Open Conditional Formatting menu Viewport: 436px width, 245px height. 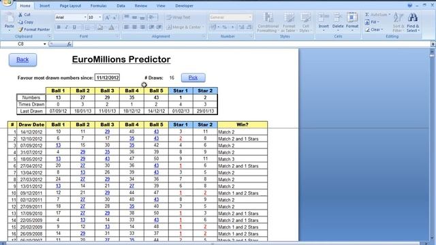point(268,22)
